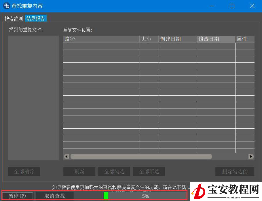Sort by the 创建日期 column header
Image resolution: width=262 pixels, height=201 pixels.
pos(178,39)
